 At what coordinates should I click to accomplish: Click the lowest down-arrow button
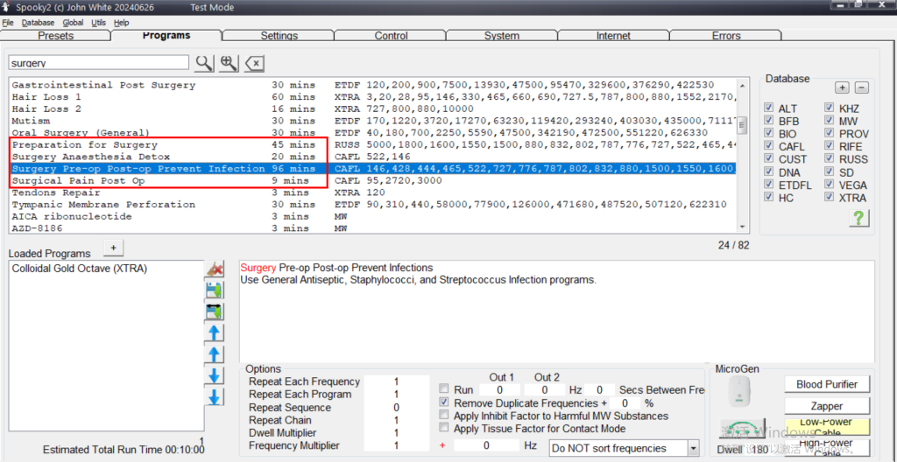215,397
